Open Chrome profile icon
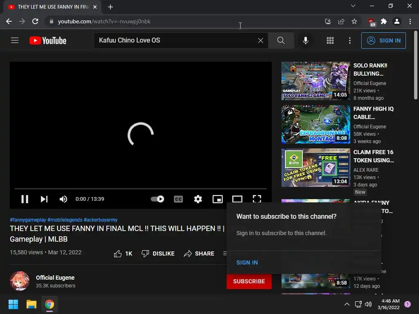Screen dimensions: 419x314 pos(397,21)
